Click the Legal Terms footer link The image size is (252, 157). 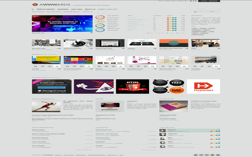[x=68, y=155]
